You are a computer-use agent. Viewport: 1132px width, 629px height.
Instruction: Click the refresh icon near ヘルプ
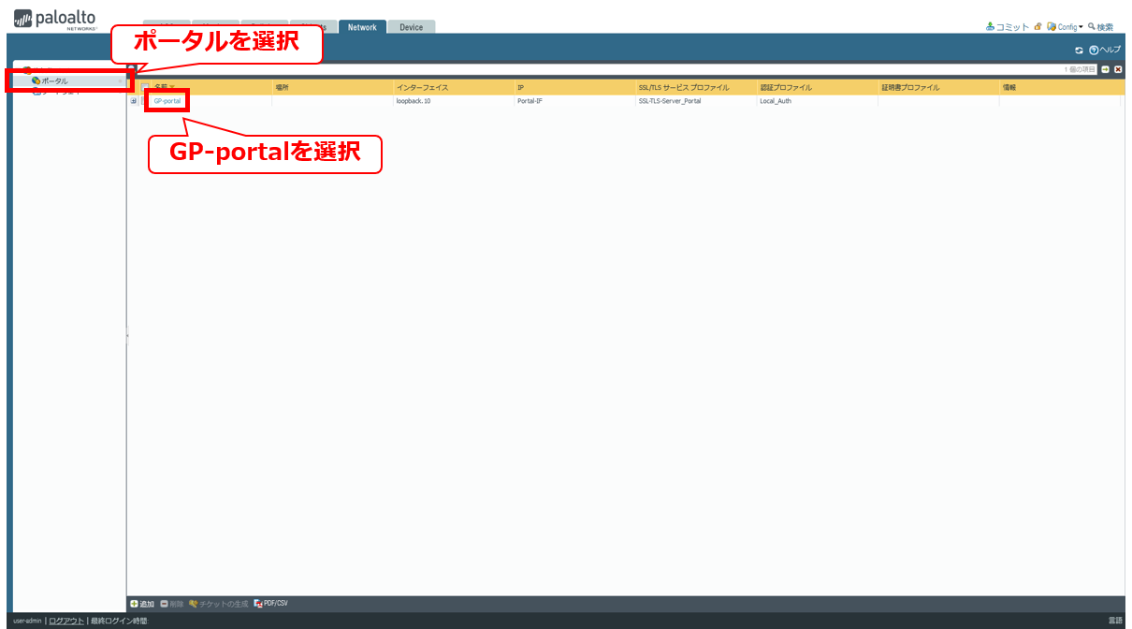click(1079, 50)
